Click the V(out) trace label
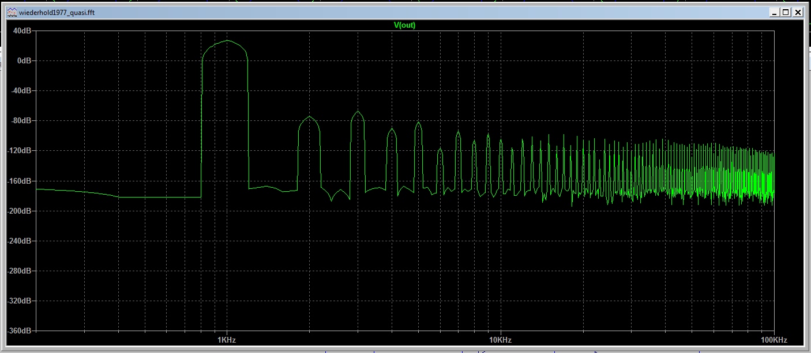Screen dimensions: 811x353 click(x=404, y=25)
